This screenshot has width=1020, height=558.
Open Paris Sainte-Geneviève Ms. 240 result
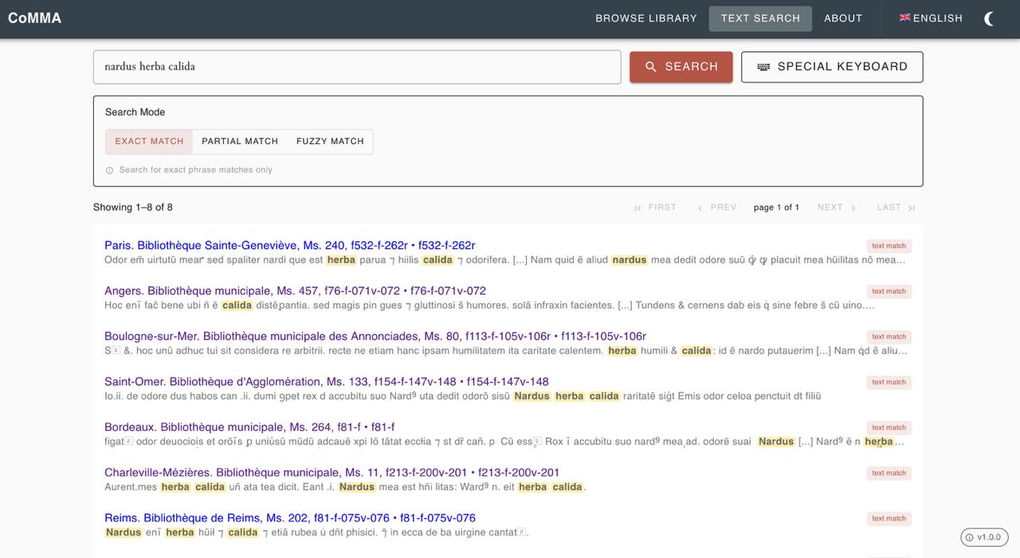point(289,245)
